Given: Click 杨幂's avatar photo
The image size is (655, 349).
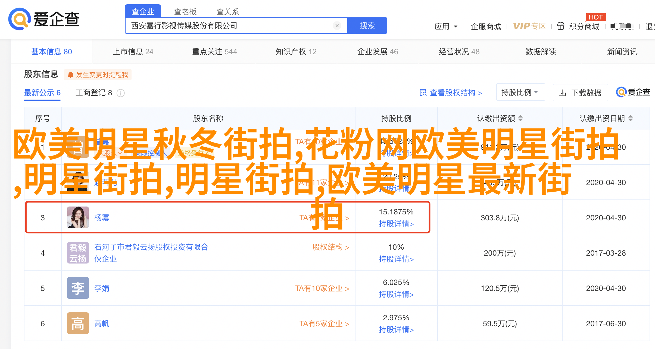Looking at the screenshot, I should click(x=78, y=217).
